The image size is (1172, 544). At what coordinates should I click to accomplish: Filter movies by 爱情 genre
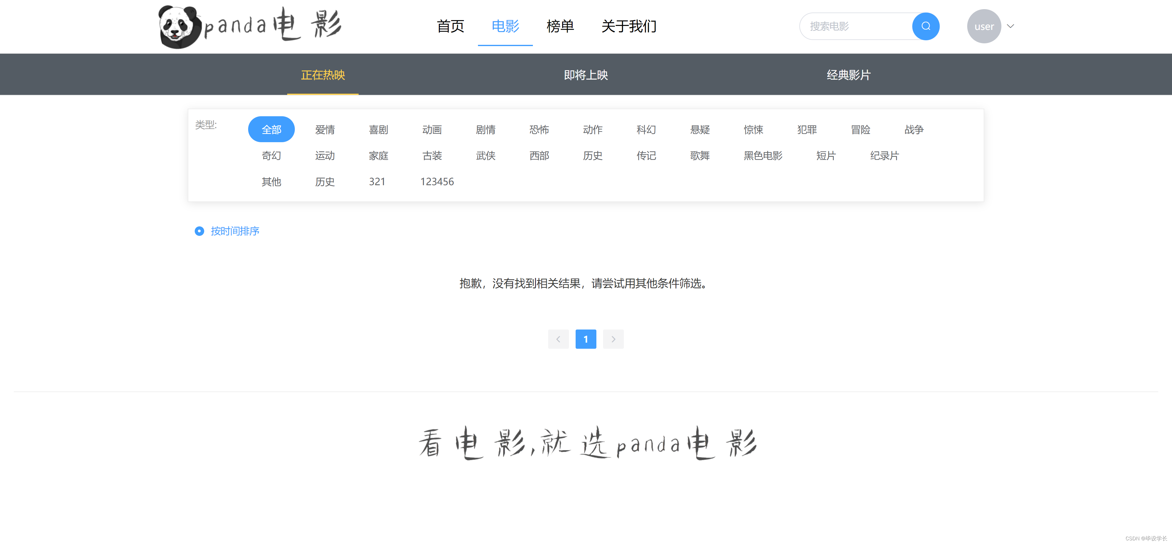pos(325,130)
